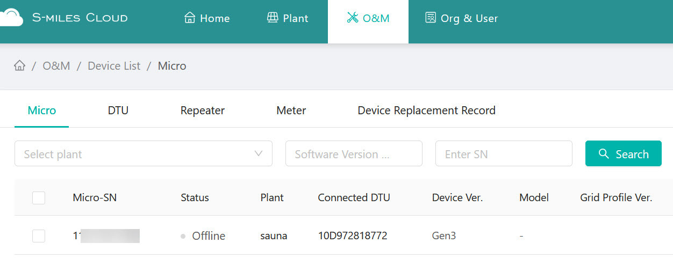Click the Home house icon in navbar

[190, 18]
